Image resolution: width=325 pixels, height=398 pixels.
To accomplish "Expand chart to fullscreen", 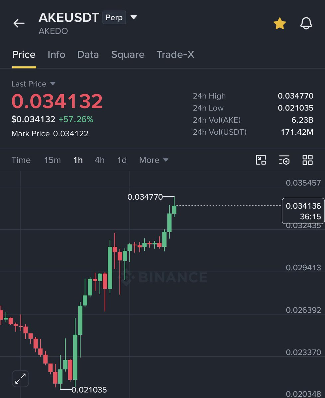I will 20,378.
